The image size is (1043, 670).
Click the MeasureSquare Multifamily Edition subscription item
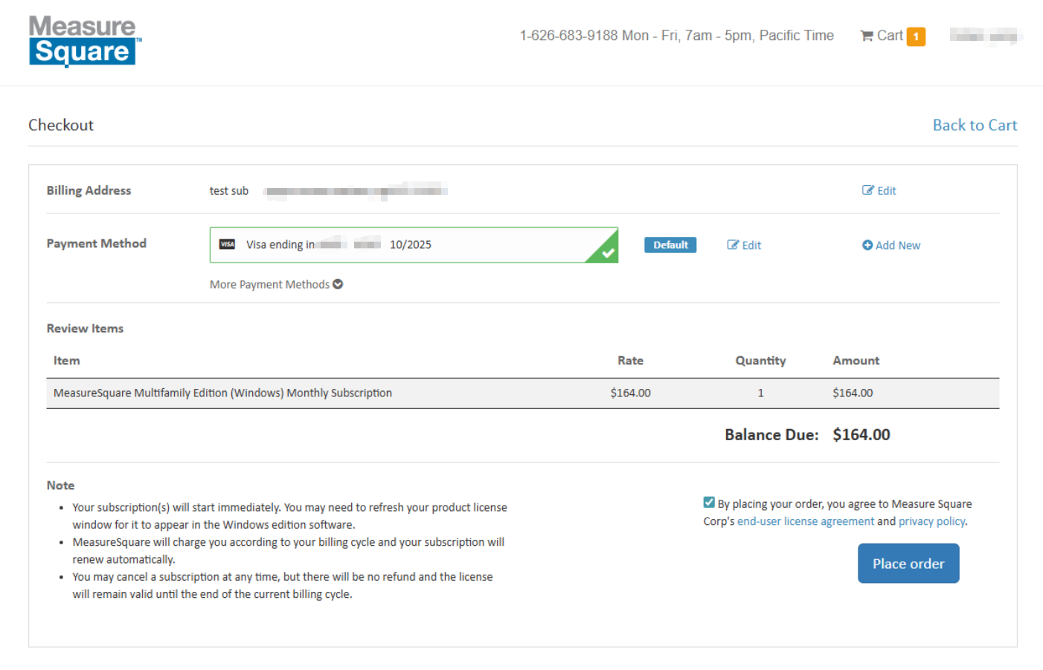pyautogui.click(x=222, y=393)
